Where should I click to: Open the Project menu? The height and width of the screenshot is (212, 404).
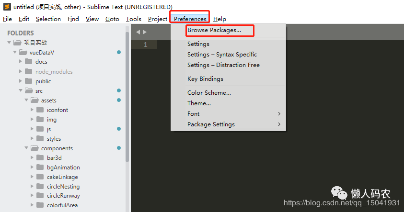157,19
